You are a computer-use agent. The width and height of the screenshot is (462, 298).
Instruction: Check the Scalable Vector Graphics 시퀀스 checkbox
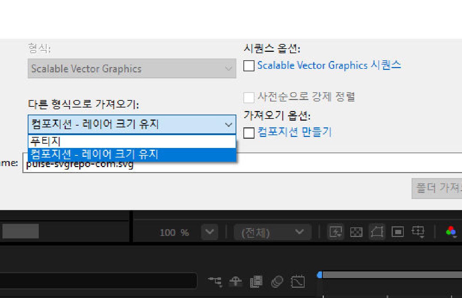click(x=248, y=66)
